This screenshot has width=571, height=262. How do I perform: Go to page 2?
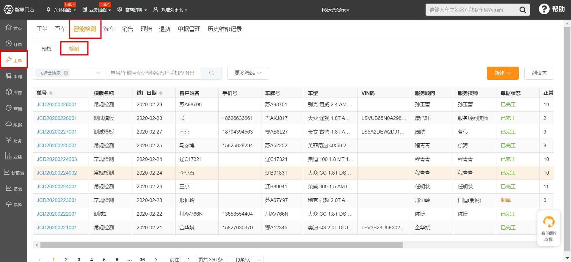(66, 260)
